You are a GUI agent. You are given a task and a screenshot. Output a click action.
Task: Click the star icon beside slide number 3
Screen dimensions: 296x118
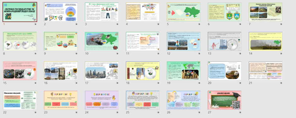click(117, 24)
